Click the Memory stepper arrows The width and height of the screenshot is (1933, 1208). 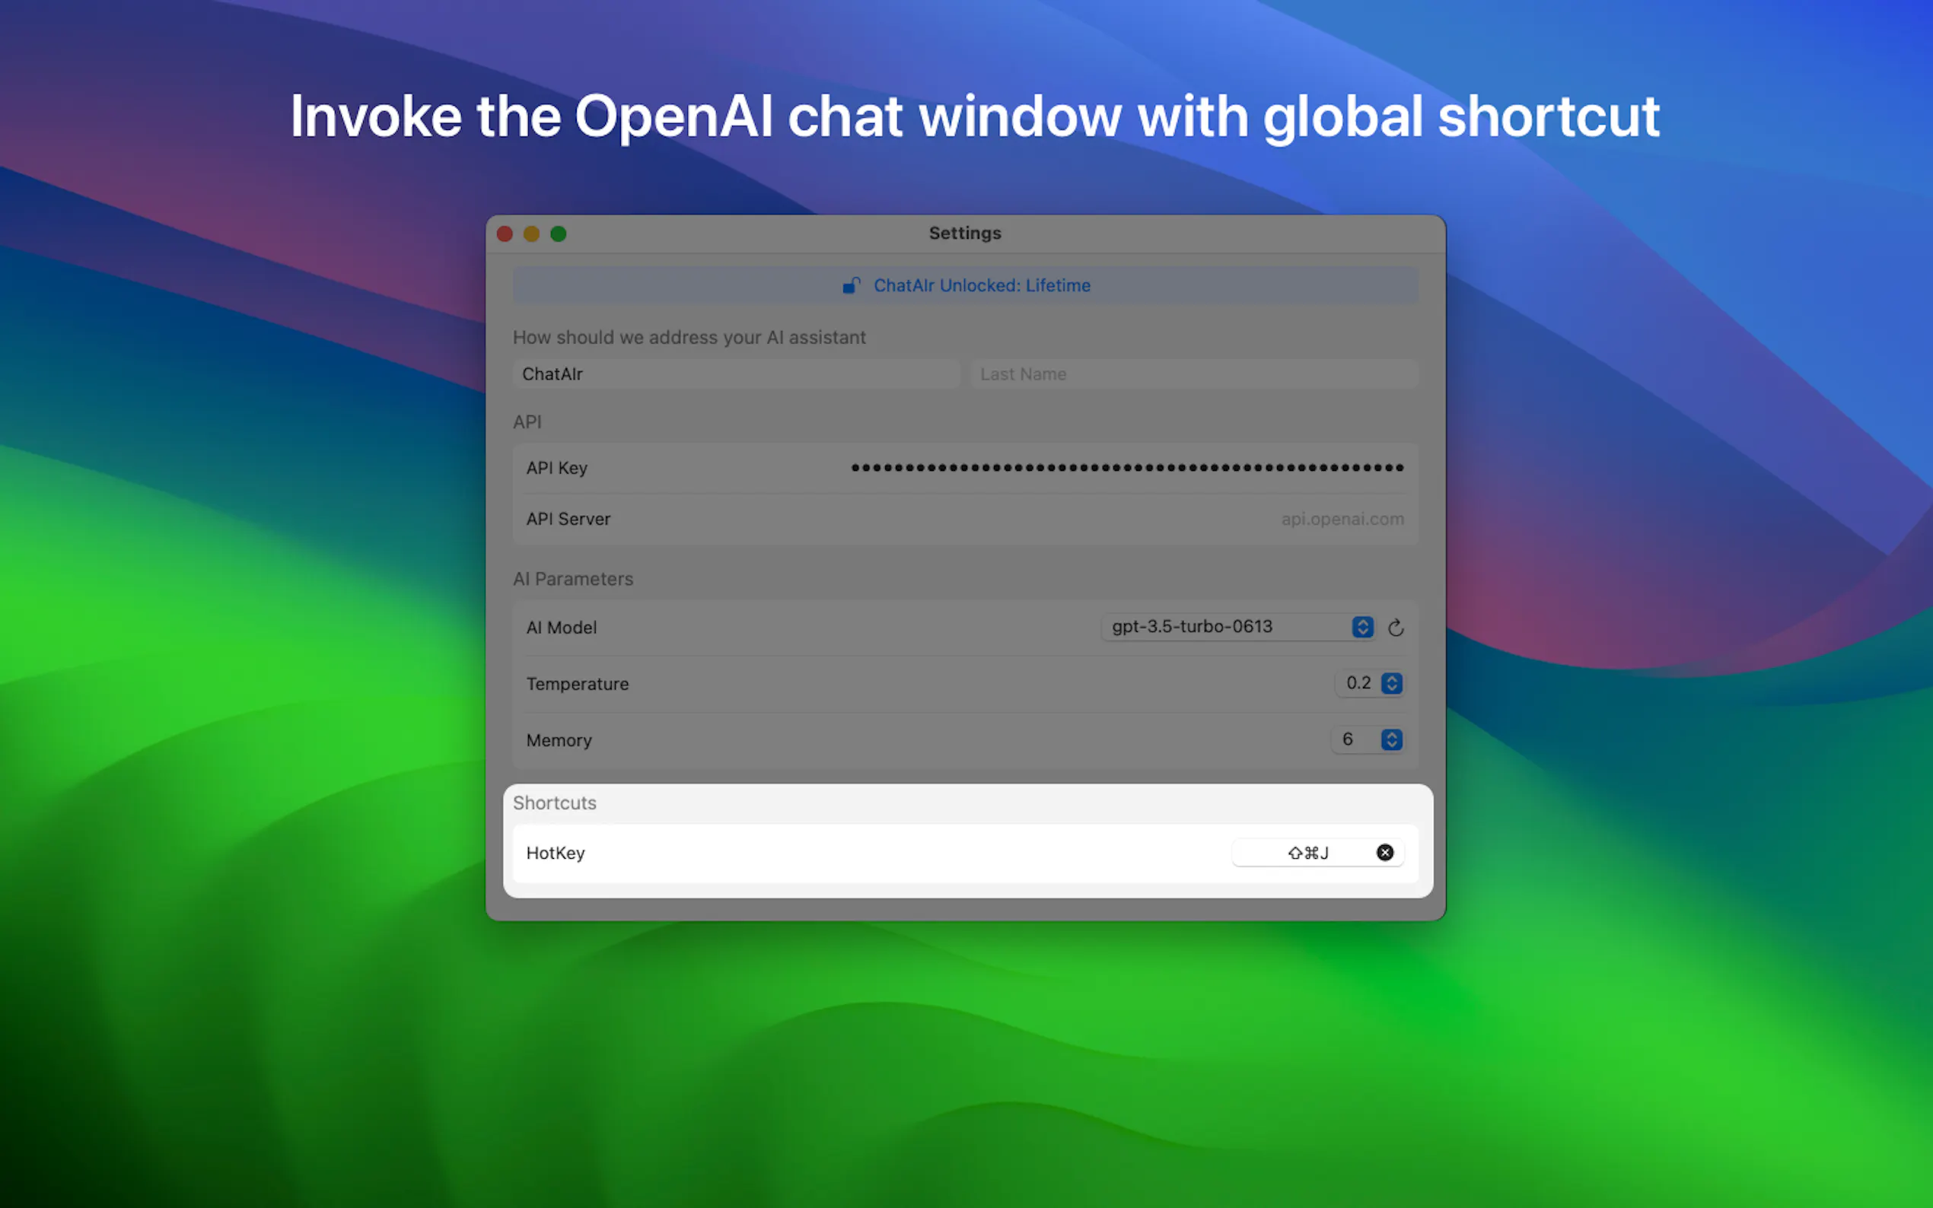pos(1392,740)
